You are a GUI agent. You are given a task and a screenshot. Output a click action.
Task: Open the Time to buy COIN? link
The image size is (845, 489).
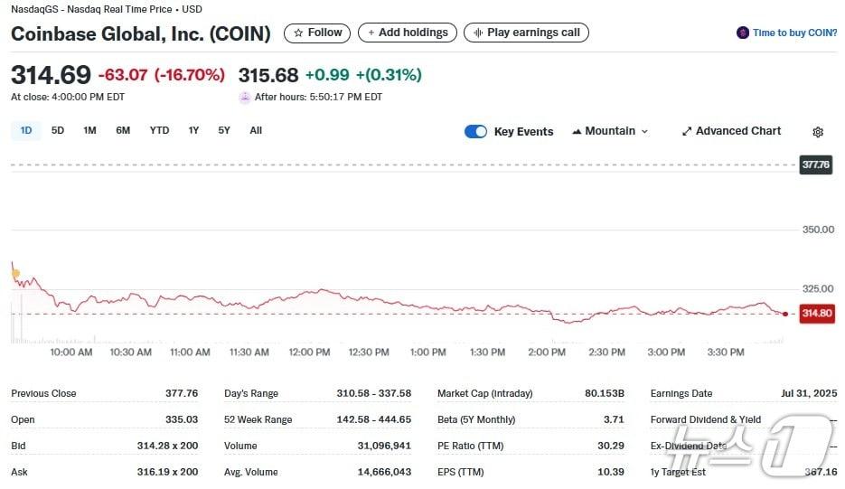tap(794, 33)
